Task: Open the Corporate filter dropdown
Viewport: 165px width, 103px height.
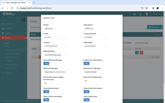Action: [x=147, y=43]
